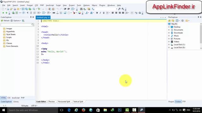Switch to the Horizontal Split tab
202x113 pixels.
click(x=64, y=102)
